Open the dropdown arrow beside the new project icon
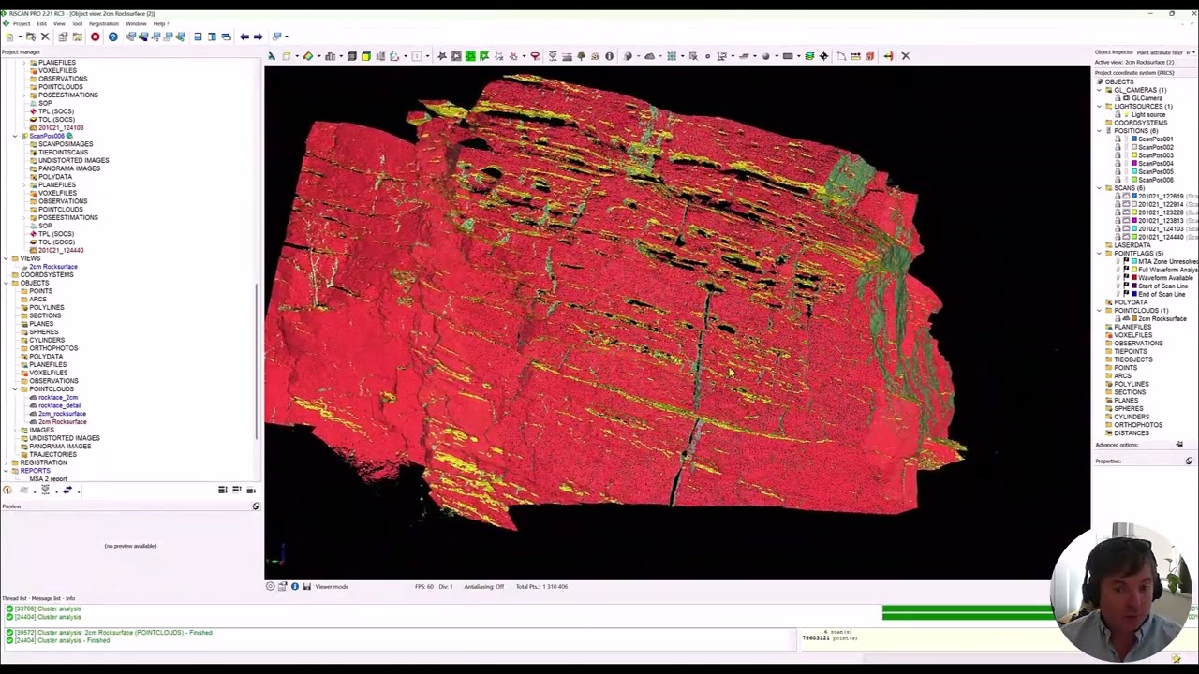The image size is (1199, 674). click(20, 37)
